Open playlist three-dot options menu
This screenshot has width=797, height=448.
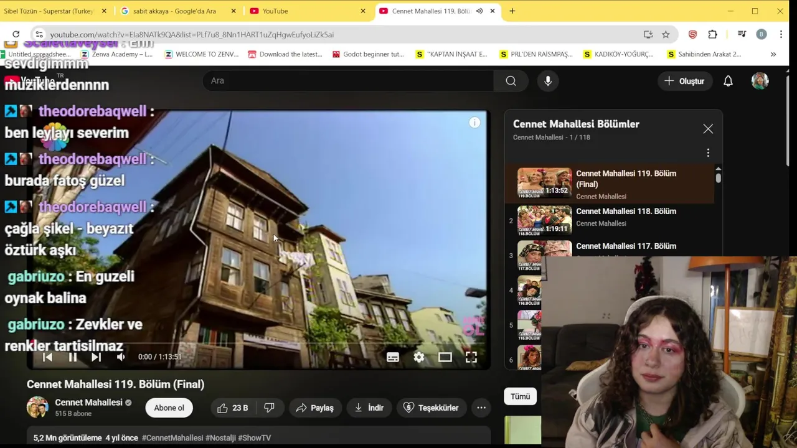(708, 153)
